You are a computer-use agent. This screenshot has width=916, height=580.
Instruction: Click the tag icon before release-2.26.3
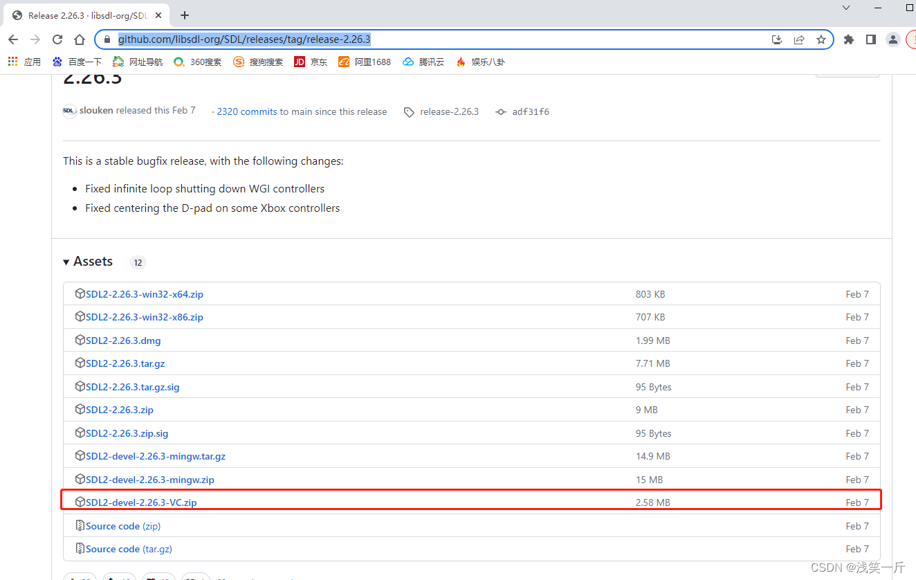tap(410, 112)
